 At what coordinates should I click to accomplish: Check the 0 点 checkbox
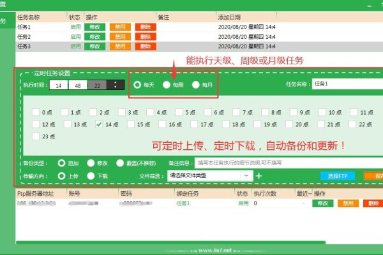(36, 112)
